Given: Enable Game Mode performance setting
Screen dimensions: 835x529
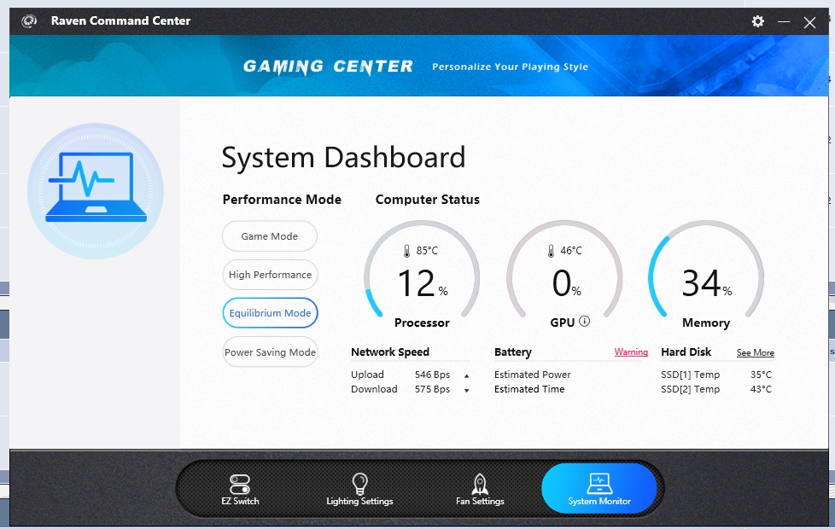Looking at the screenshot, I should coord(270,236).
